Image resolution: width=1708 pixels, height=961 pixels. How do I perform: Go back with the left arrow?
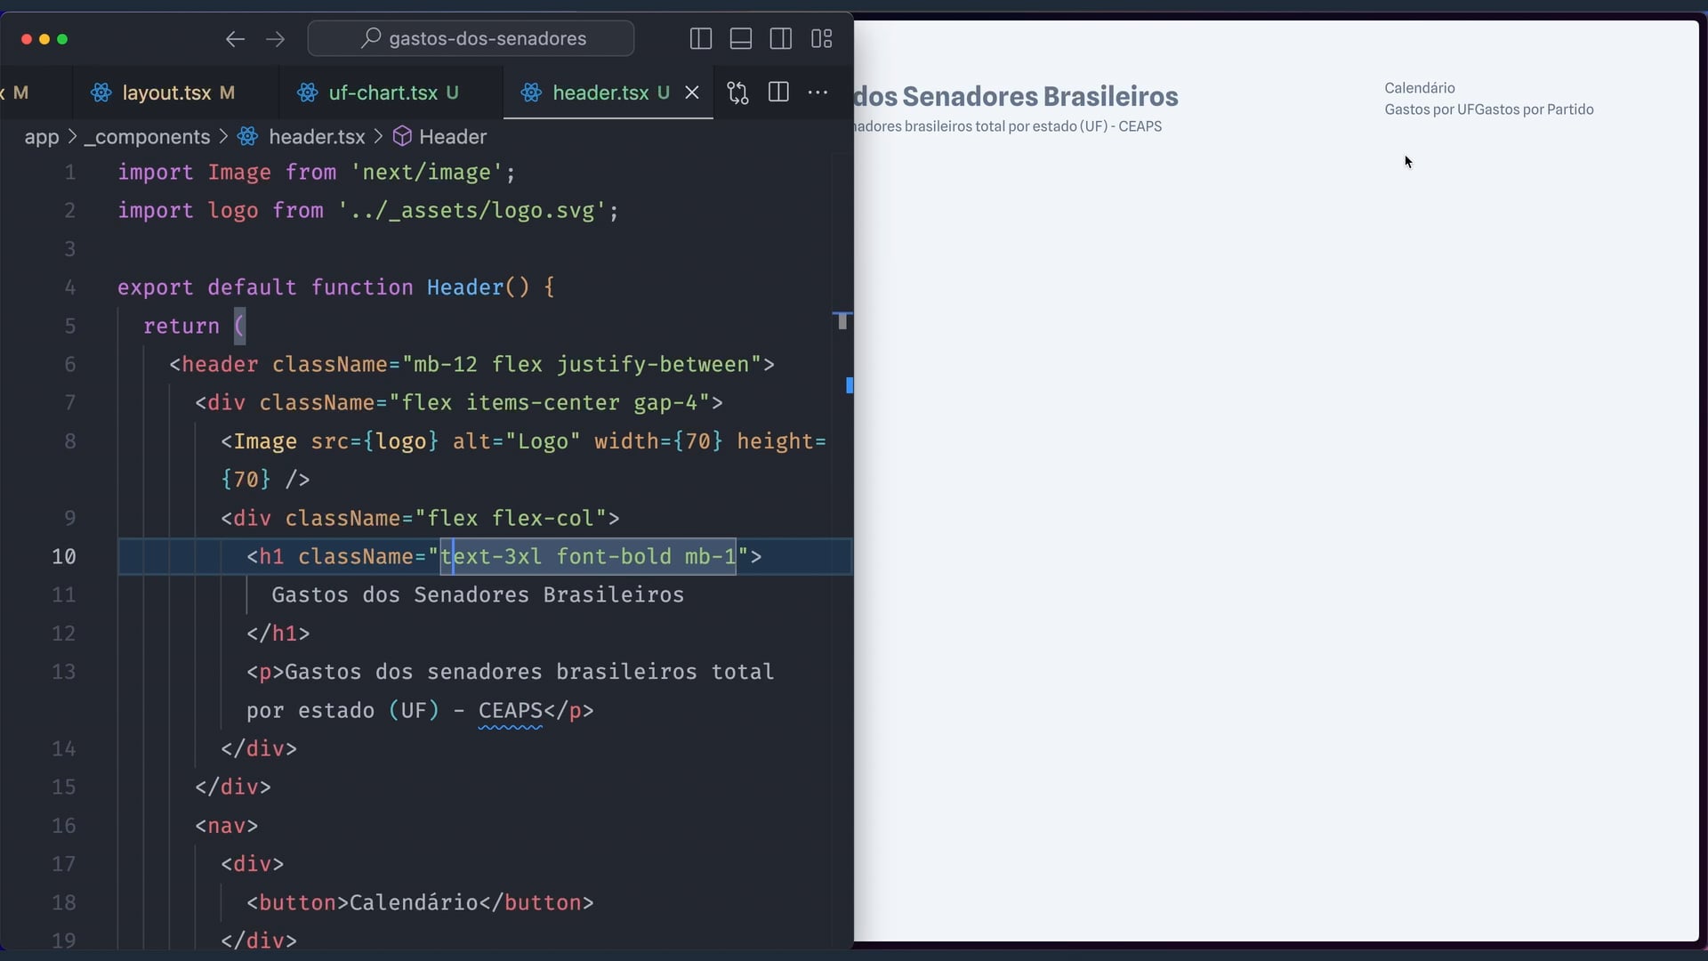pos(235,39)
